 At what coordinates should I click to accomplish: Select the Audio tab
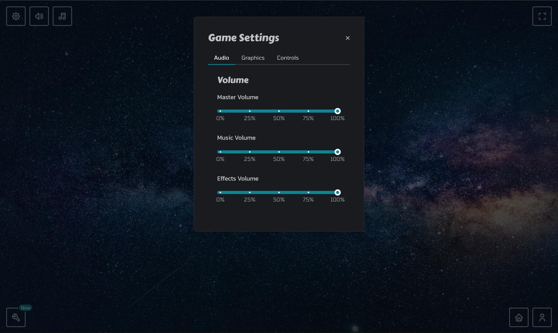point(221,58)
